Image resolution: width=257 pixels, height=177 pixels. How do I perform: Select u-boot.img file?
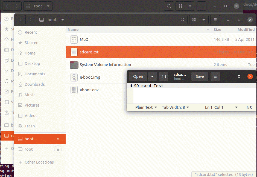coord(96,77)
